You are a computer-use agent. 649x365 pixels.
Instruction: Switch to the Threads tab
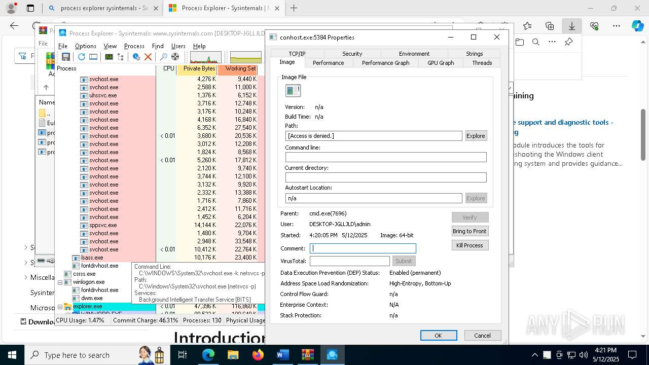pyautogui.click(x=482, y=63)
